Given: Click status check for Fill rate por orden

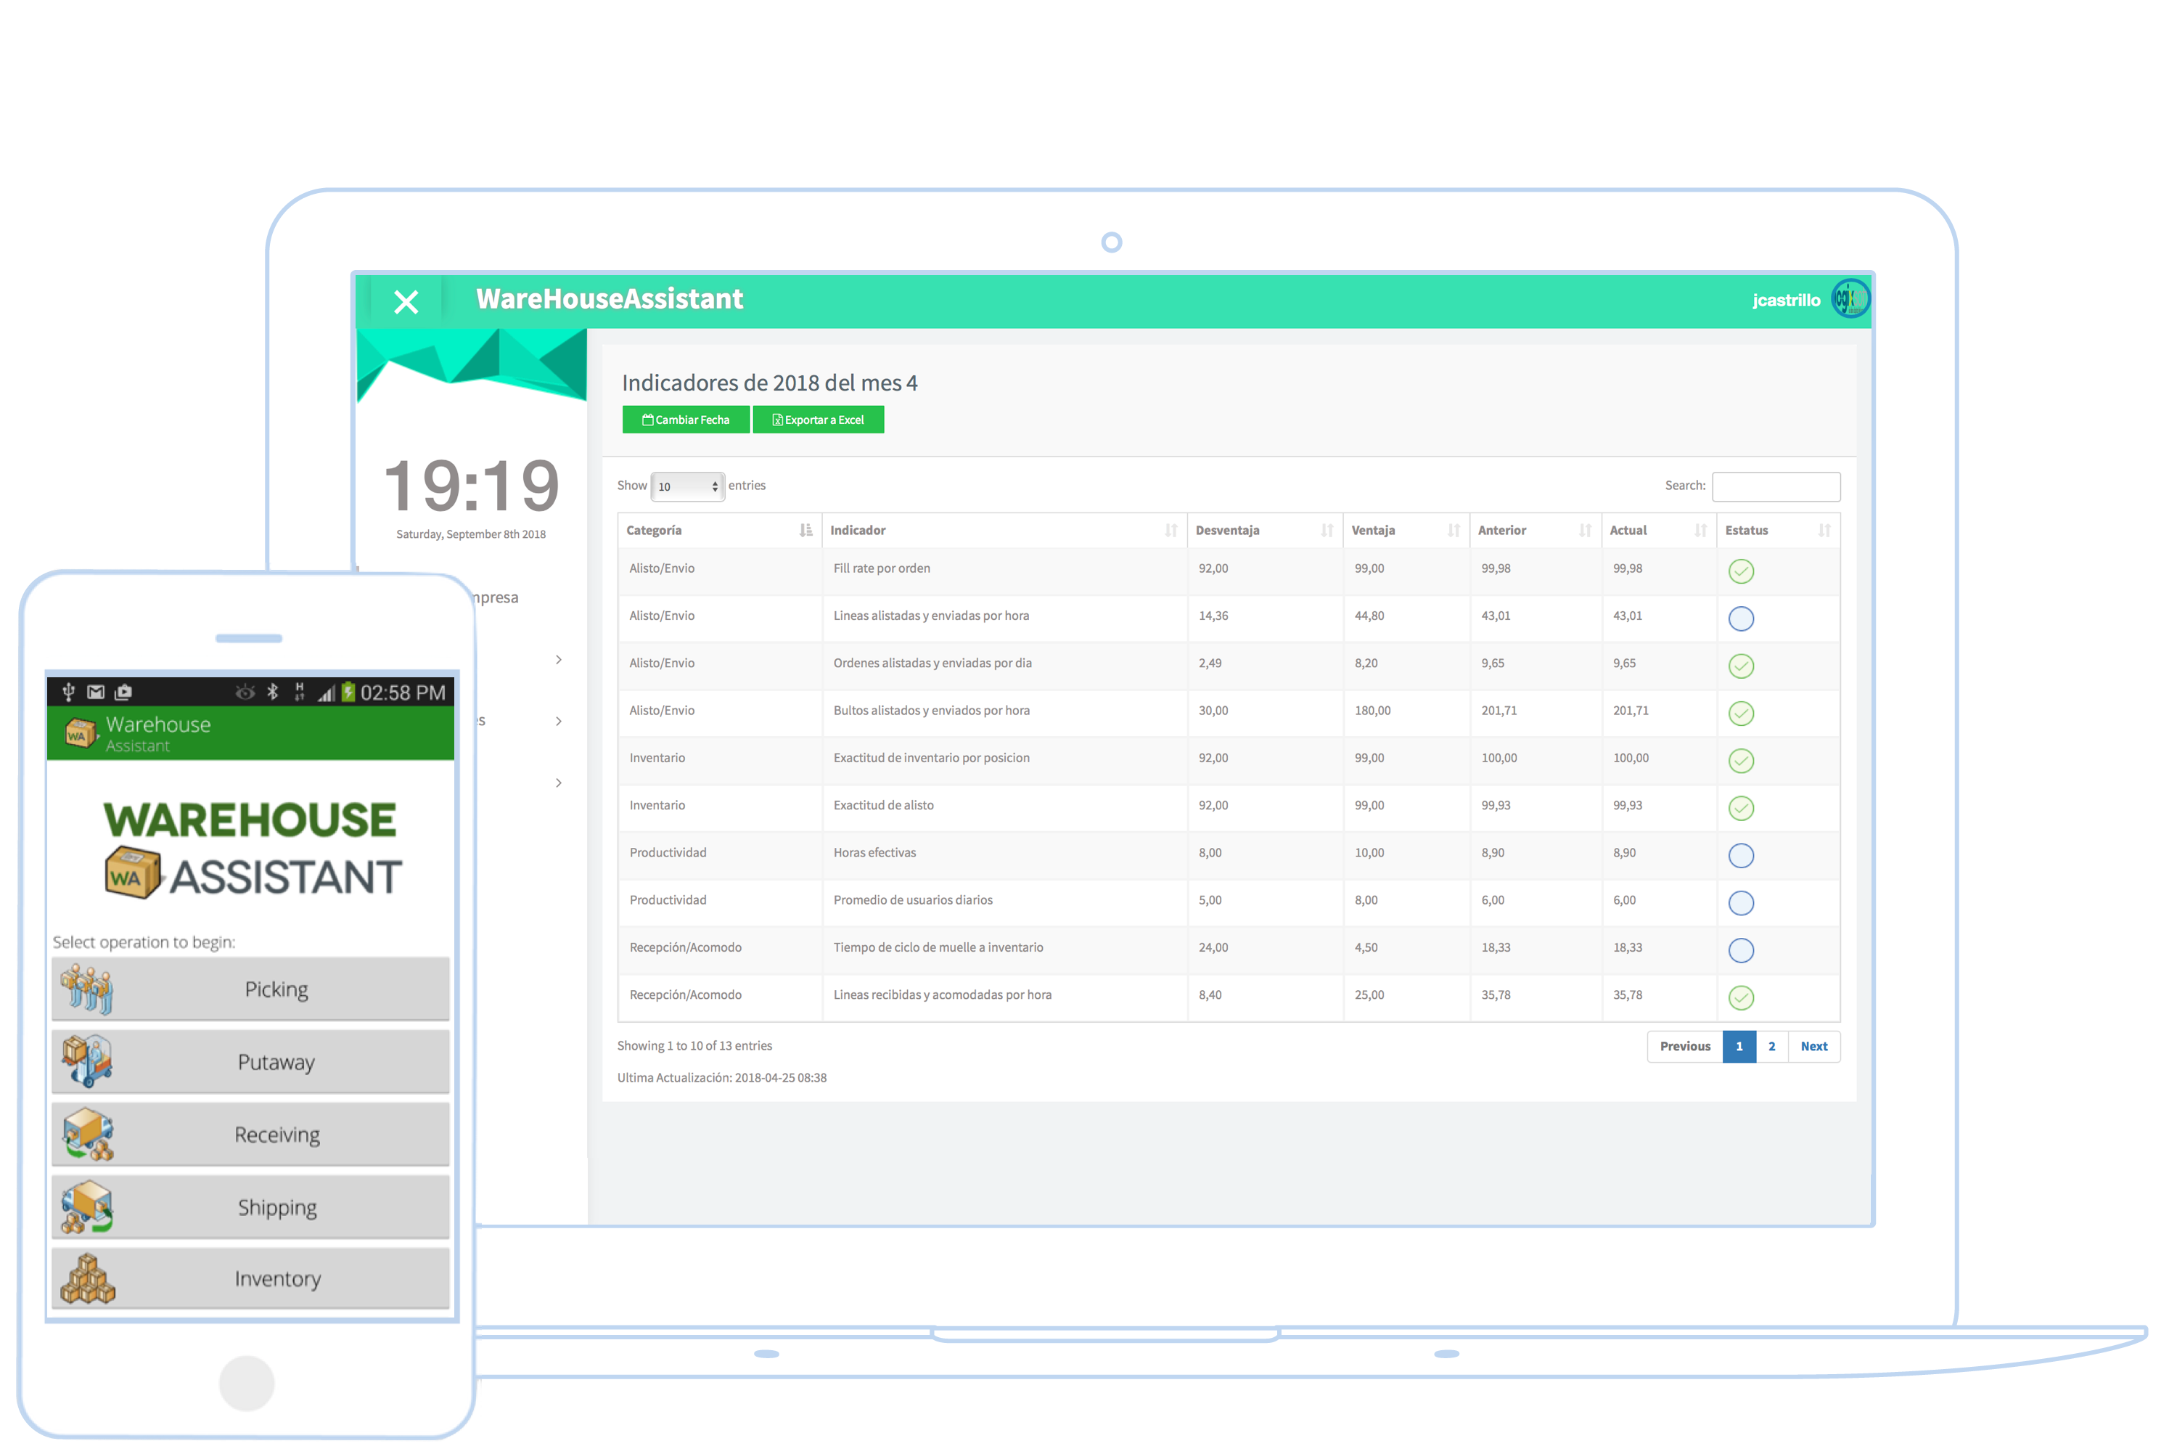Looking at the screenshot, I should coord(1742,571).
